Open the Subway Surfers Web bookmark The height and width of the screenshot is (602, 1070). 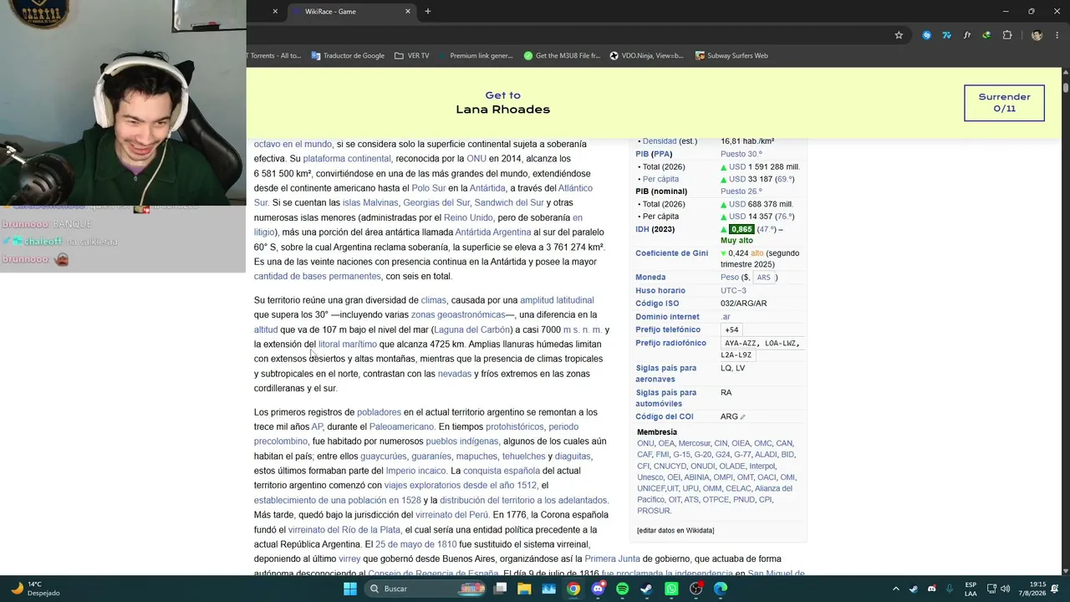tap(731, 56)
